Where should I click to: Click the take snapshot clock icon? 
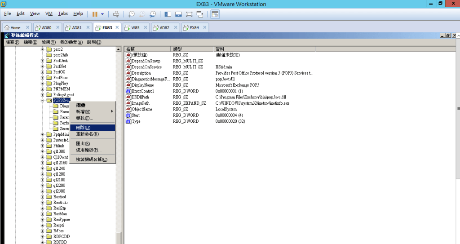tap(131, 14)
